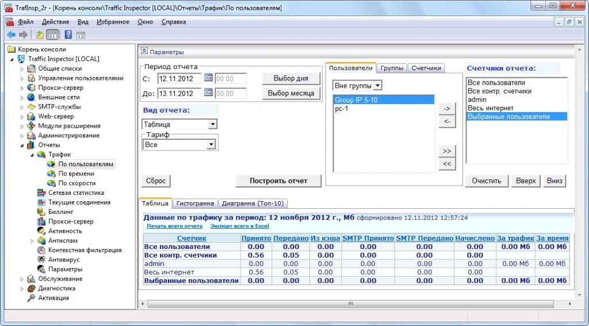Expand the Обслуживание tree node
This screenshot has width=589, height=326.
[x=22, y=279]
